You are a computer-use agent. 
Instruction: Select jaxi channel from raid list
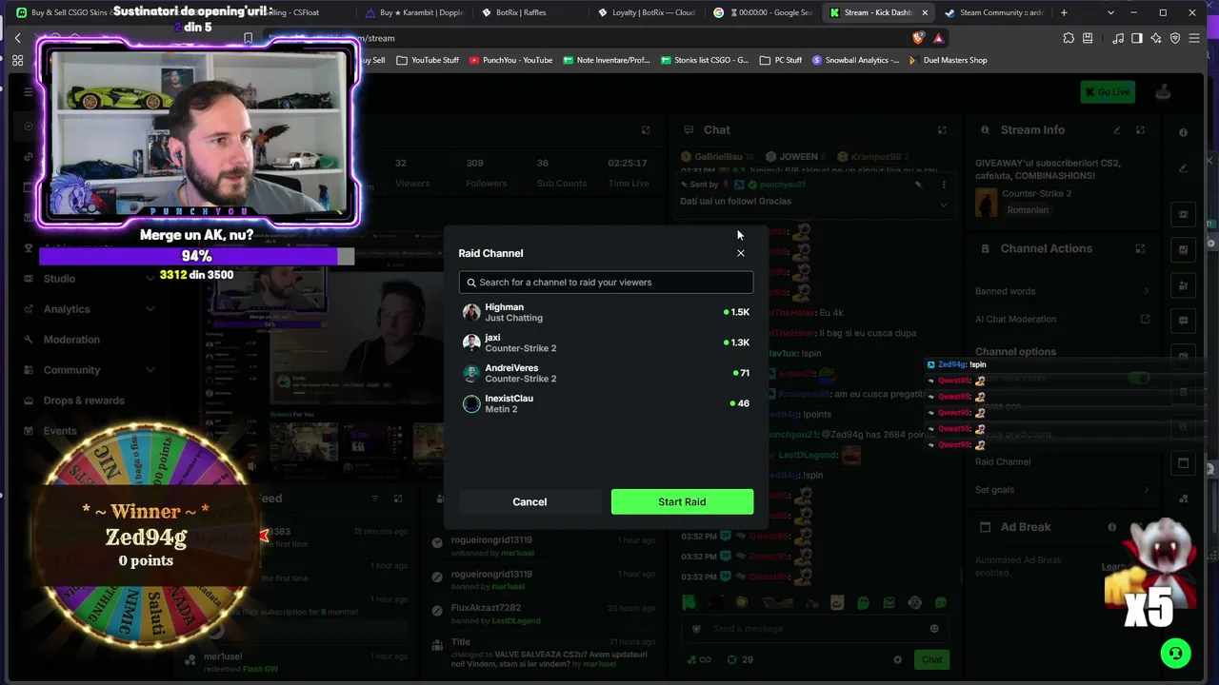[606, 342]
